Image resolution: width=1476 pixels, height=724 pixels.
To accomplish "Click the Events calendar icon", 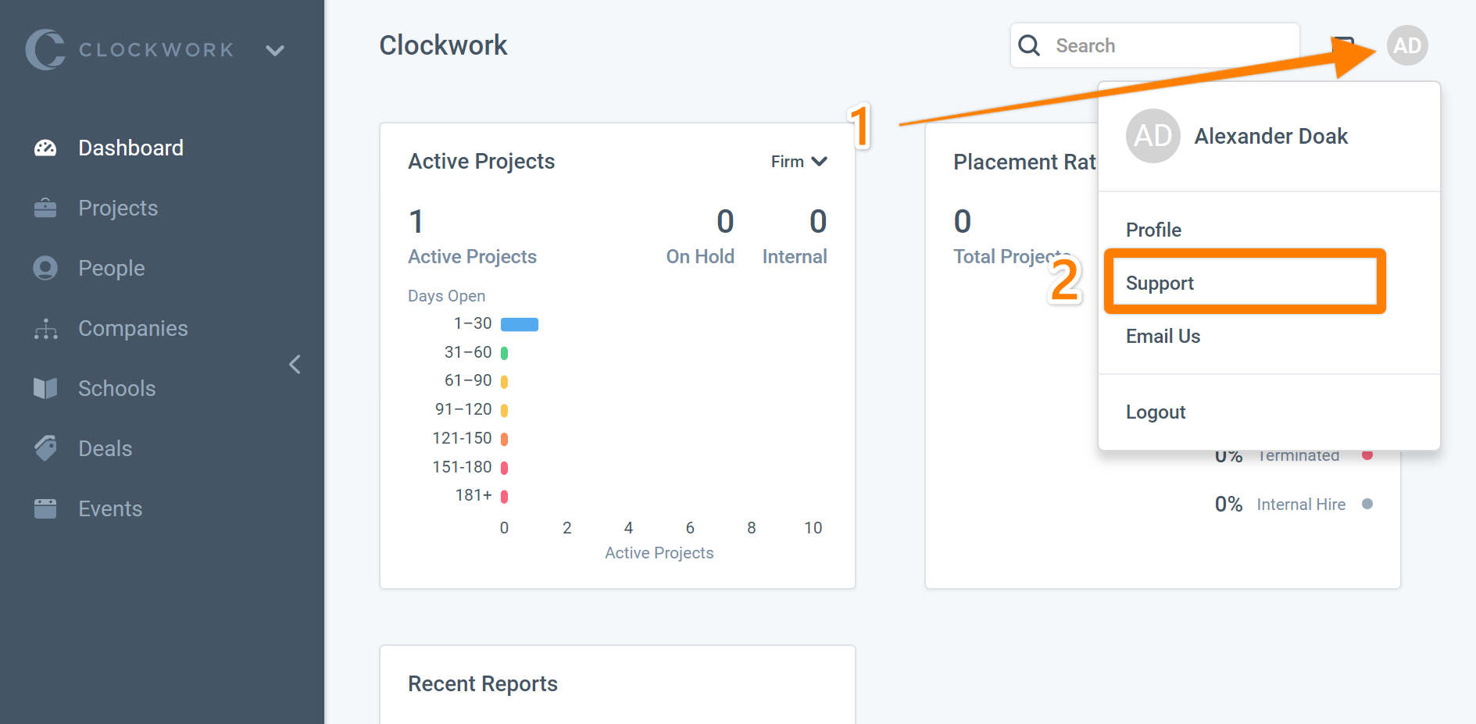I will 45,508.
